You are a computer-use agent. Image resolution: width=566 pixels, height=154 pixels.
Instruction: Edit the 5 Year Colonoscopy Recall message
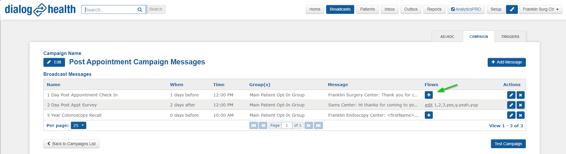(x=511, y=115)
